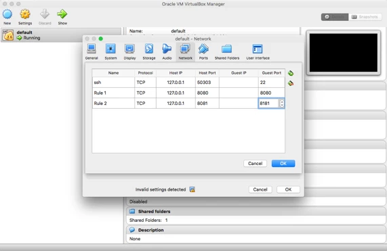This screenshot has height=251, width=387.
Task: Switch to the Details view button
Action: (335, 17)
